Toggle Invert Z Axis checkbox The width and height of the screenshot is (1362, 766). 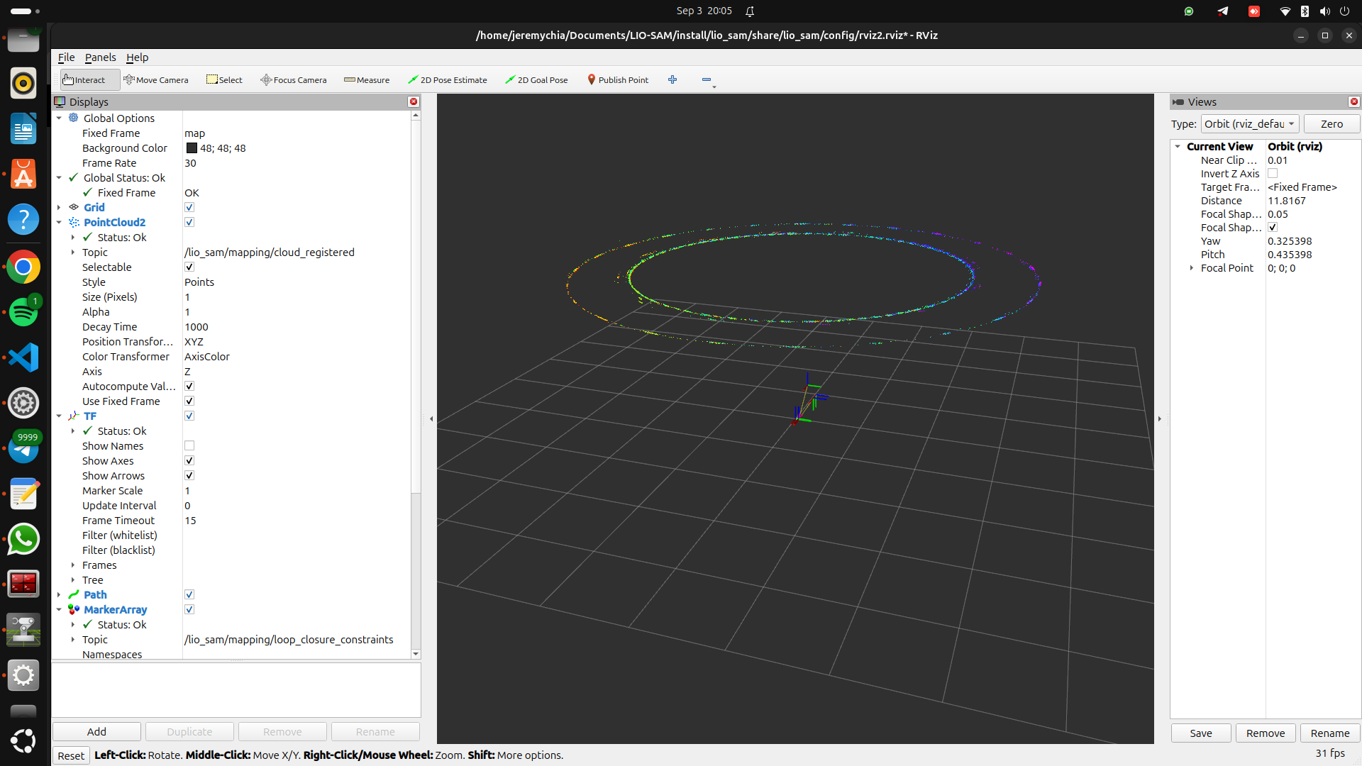(x=1273, y=174)
